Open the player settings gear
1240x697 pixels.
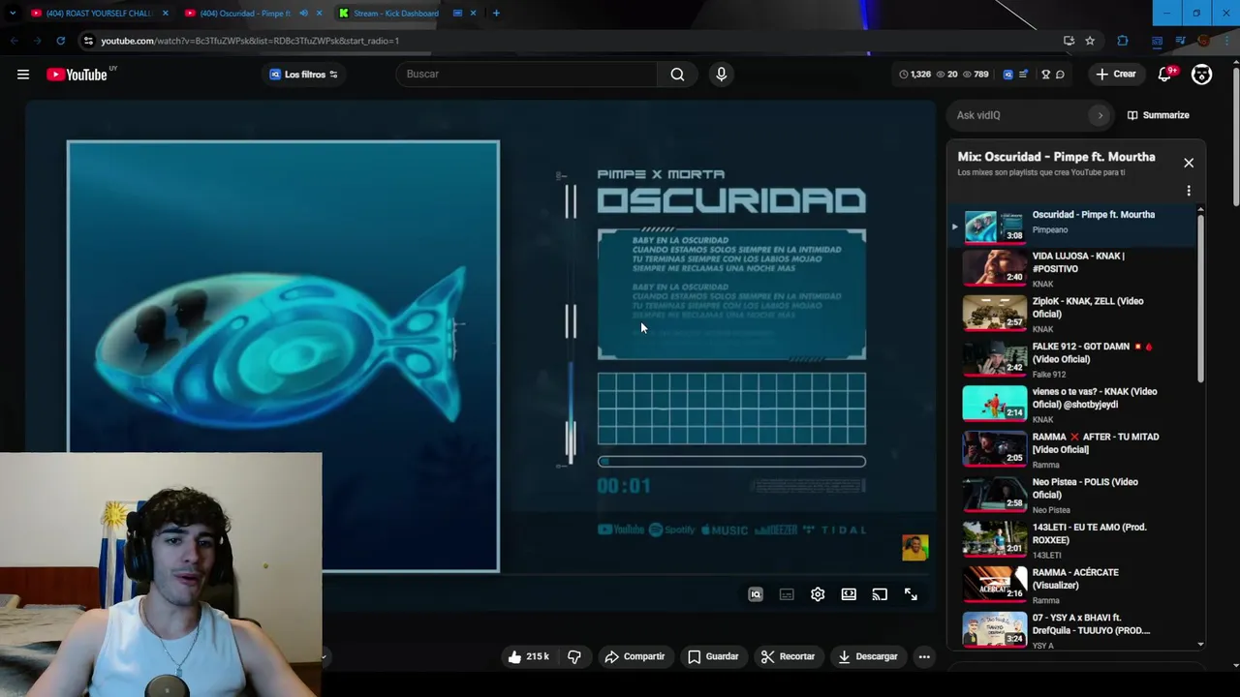tap(818, 594)
